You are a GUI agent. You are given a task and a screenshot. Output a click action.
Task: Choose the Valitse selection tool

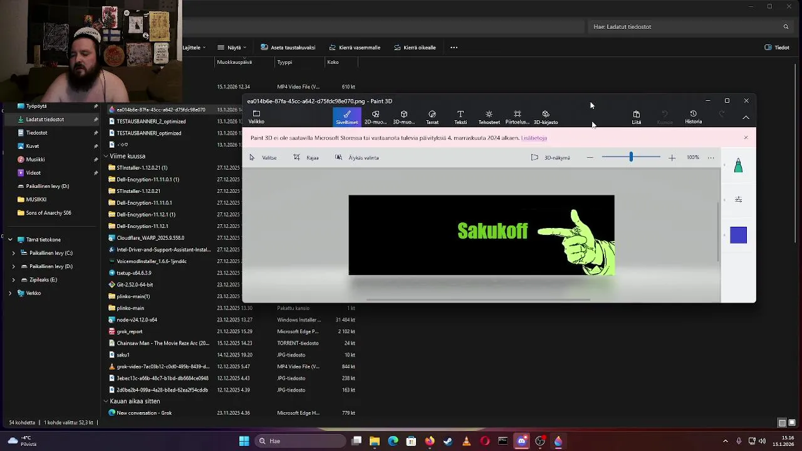[263, 158]
